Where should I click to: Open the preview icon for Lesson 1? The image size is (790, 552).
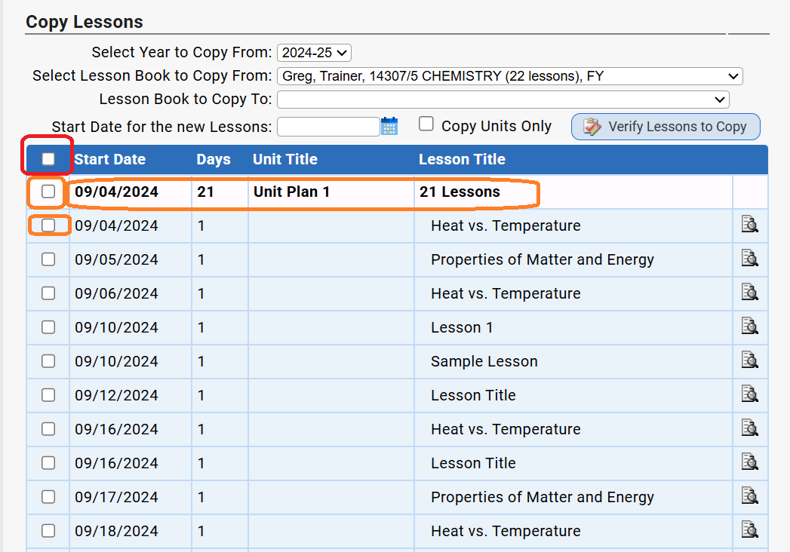(x=750, y=326)
